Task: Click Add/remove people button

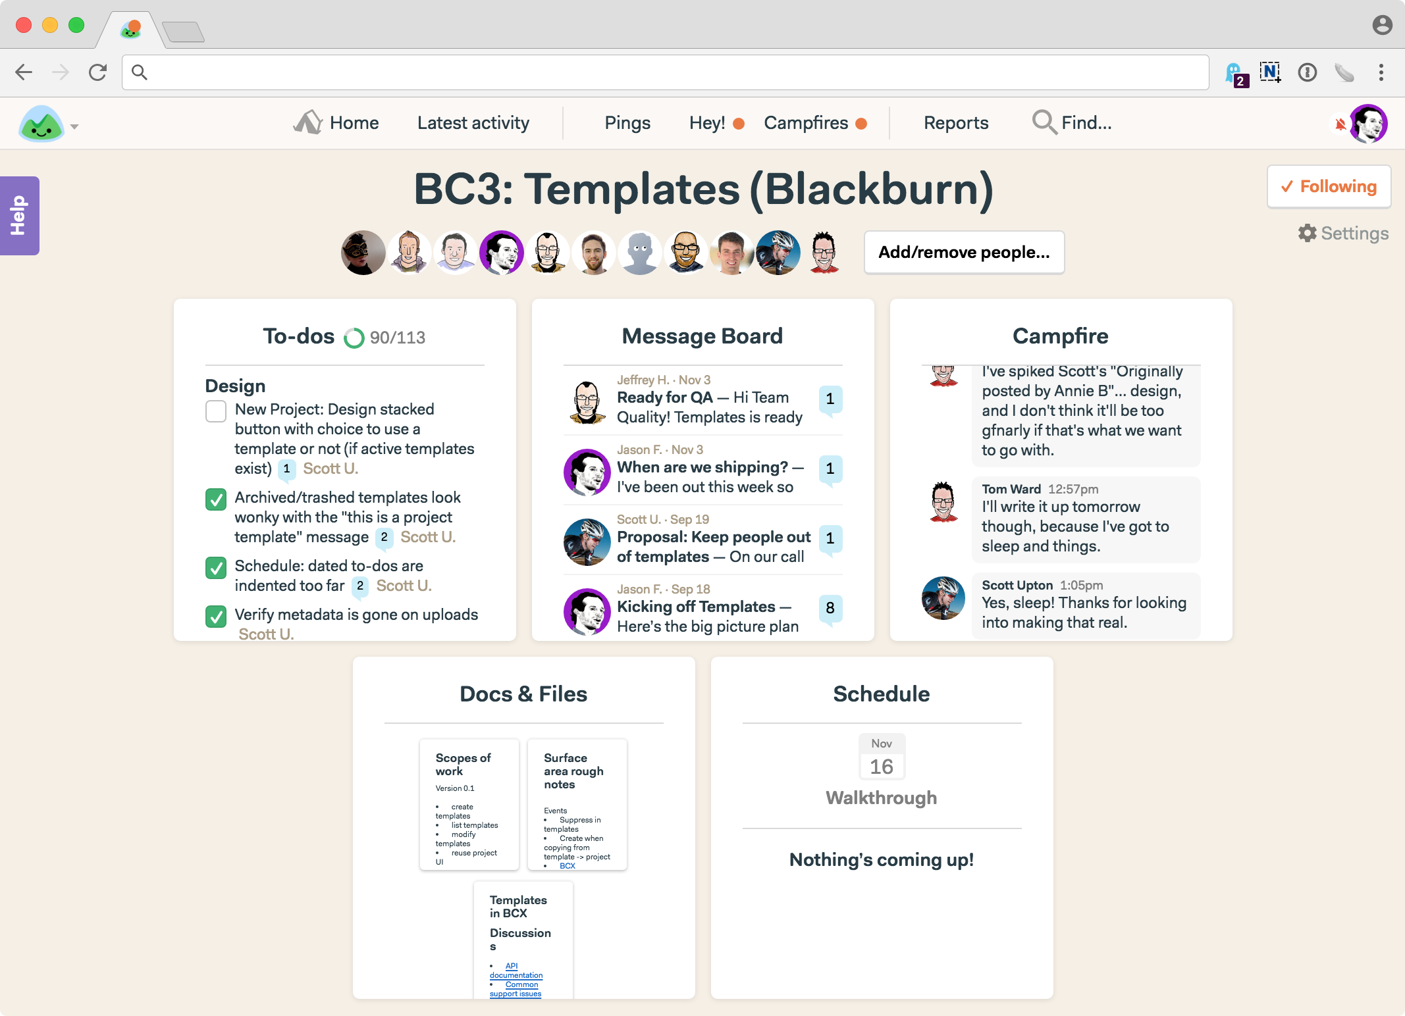Action: [x=964, y=253]
